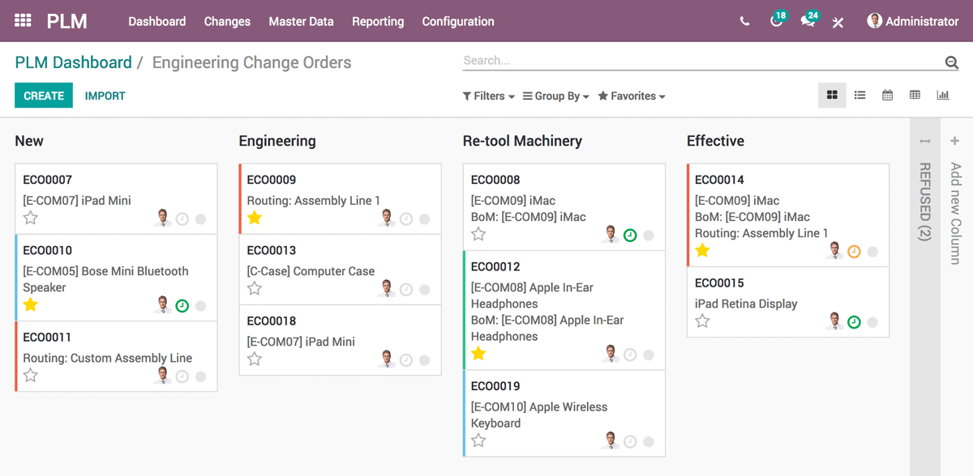Expand the Group By menu
This screenshot has height=476, width=973.
coord(556,96)
